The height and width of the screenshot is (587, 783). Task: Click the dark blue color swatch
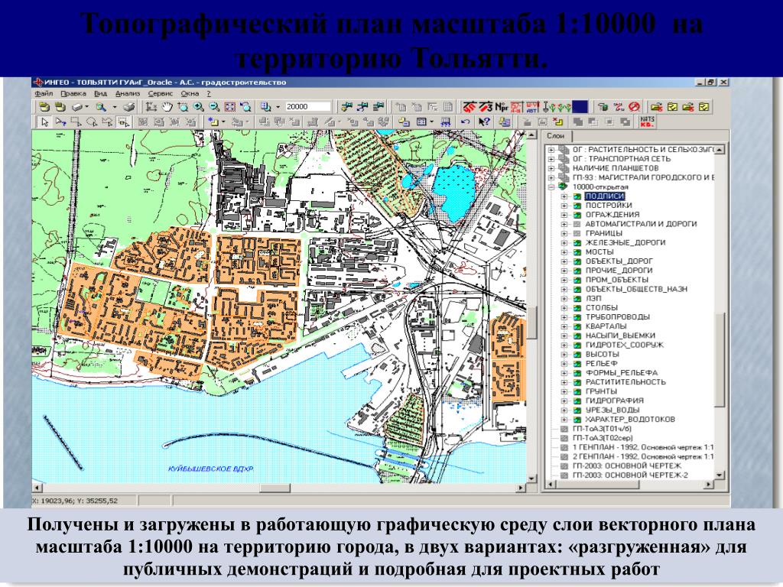(x=581, y=107)
